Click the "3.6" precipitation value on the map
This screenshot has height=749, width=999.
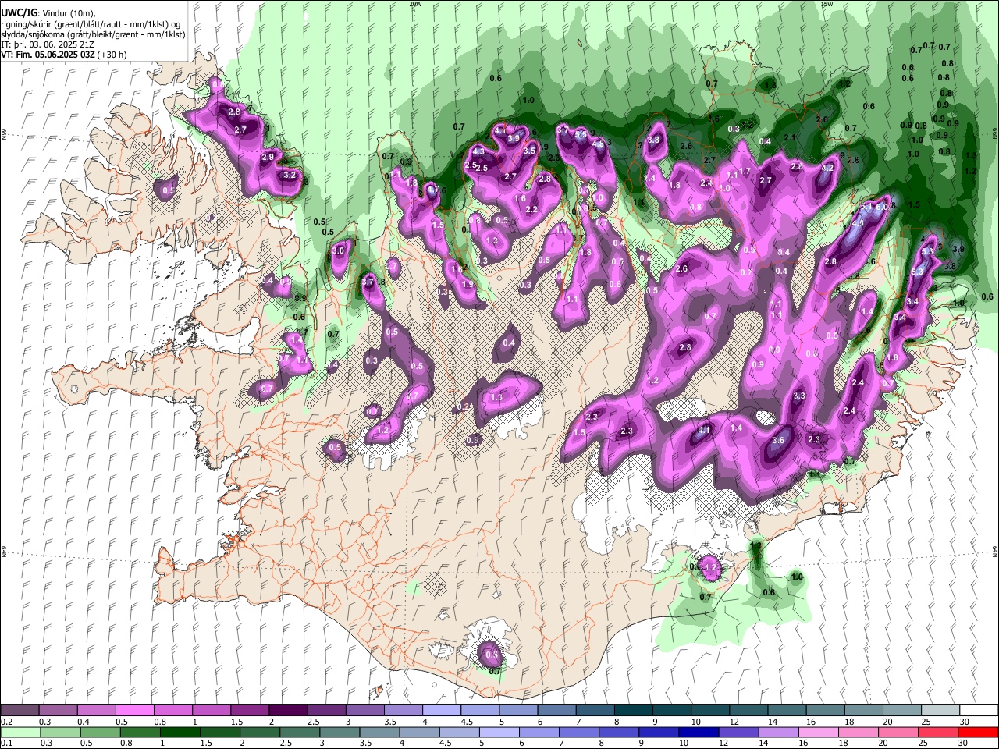(x=777, y=440)
